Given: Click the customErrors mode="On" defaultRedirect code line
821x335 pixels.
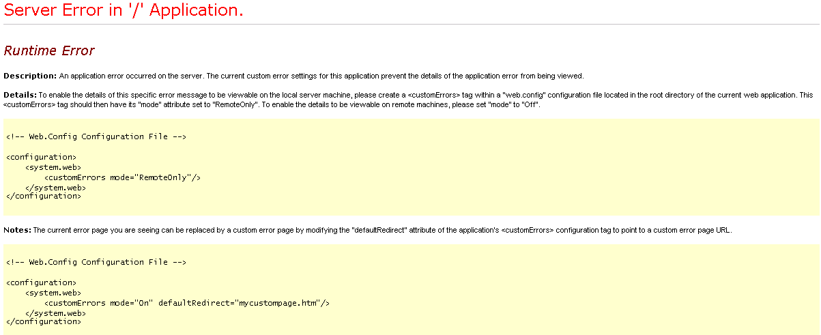Looking at the screenshot, I should point(187,302).
